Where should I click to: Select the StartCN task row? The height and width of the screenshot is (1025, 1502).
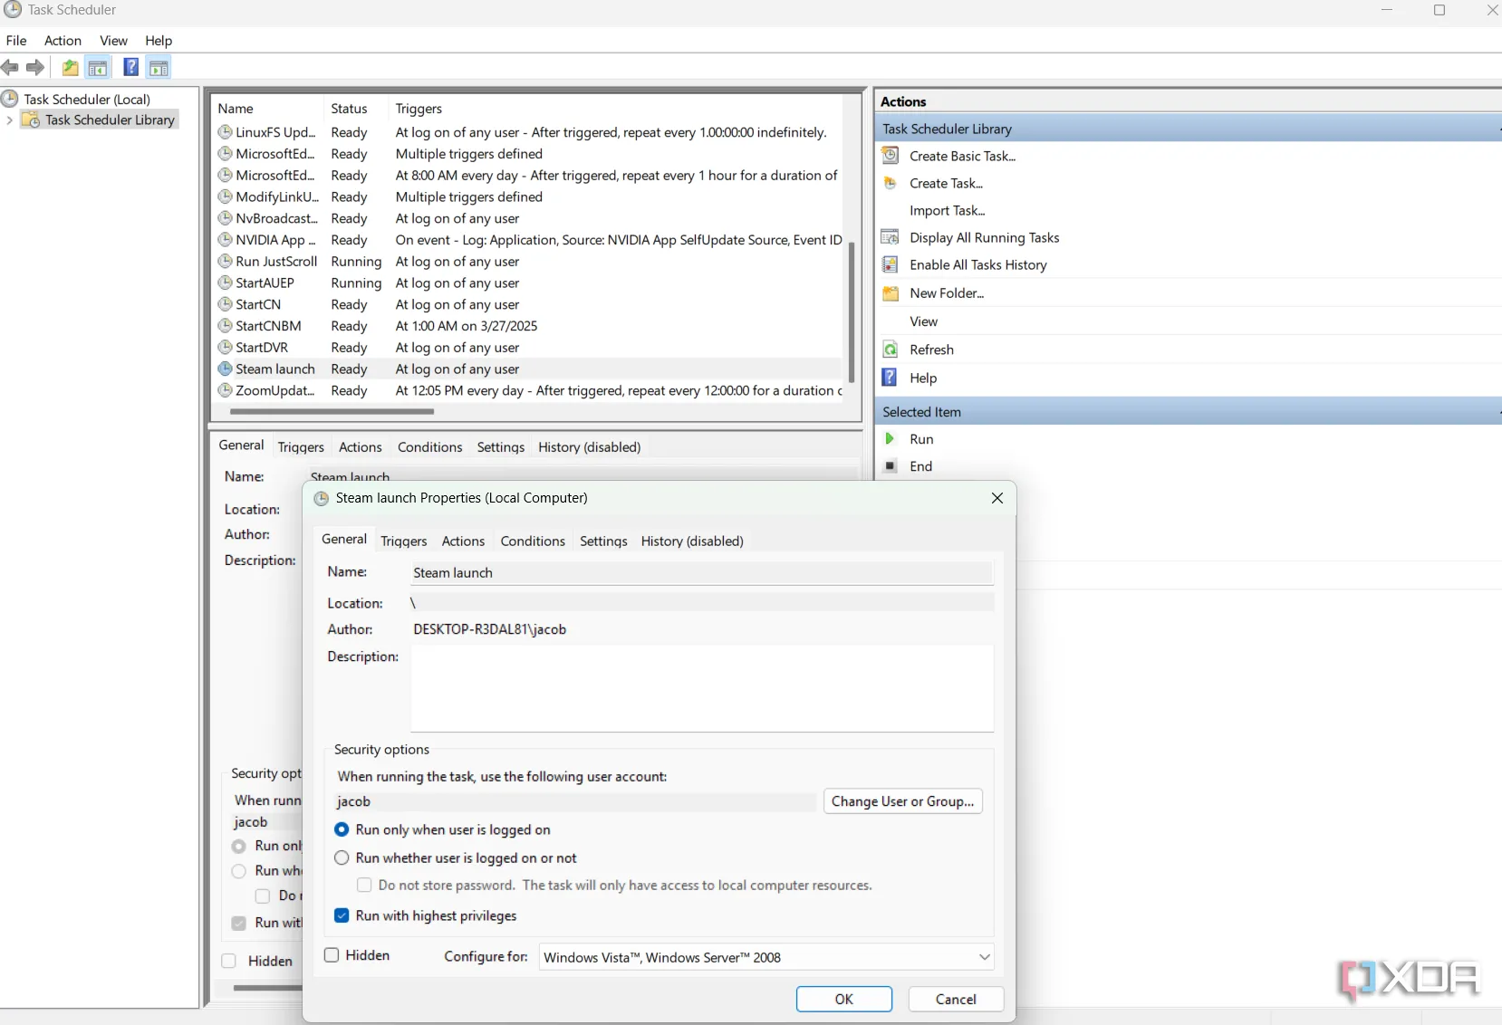pos(528,305)
